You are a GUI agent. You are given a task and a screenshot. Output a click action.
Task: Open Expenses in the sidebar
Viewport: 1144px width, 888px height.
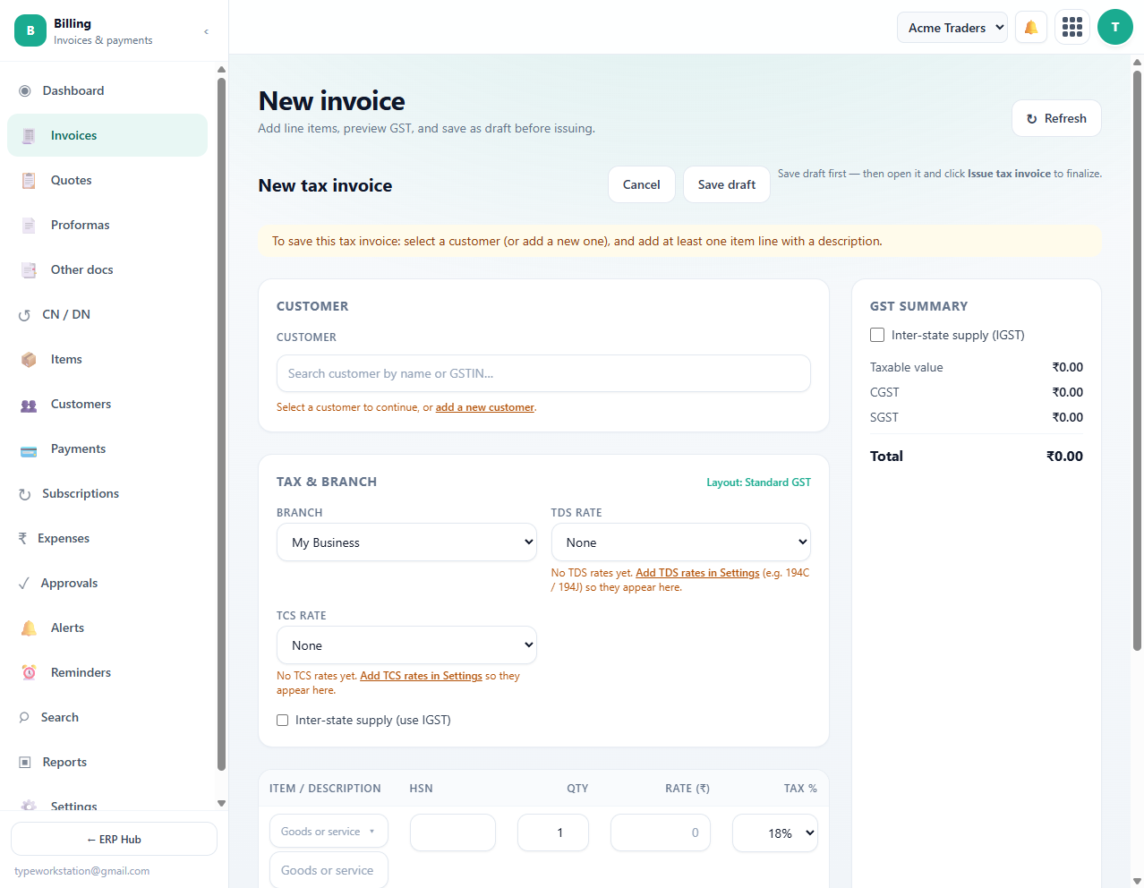click(107, 538)
